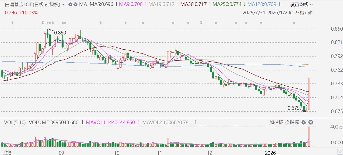Click the latest tall red candlestick
The image size is (343, 155).
click(309, 94)
